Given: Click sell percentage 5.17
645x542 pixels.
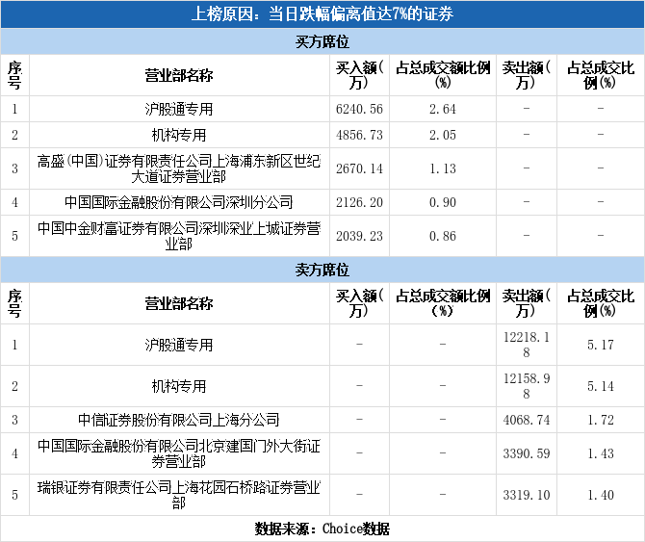Looking at the screenshot, I should pos(601,345).
